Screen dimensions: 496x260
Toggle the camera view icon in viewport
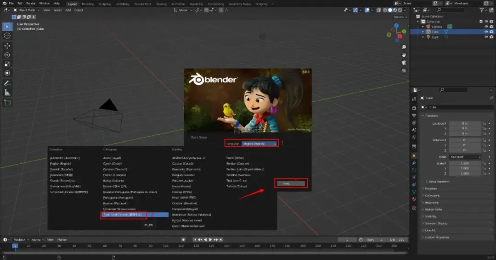[404, 62]
